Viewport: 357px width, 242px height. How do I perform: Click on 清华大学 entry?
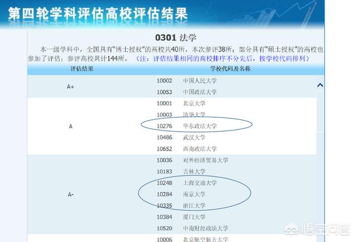tap(194, 115)
